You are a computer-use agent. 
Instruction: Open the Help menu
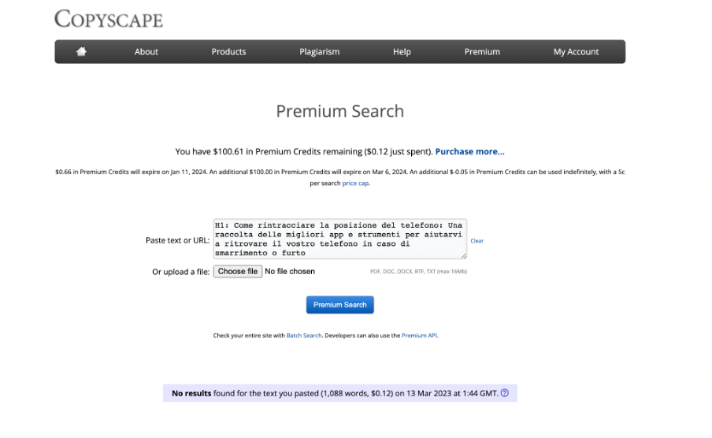(402, 52)
